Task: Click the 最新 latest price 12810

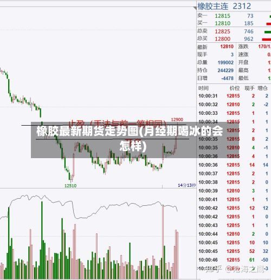Action: pyautogui.click(x=227, y=47)
